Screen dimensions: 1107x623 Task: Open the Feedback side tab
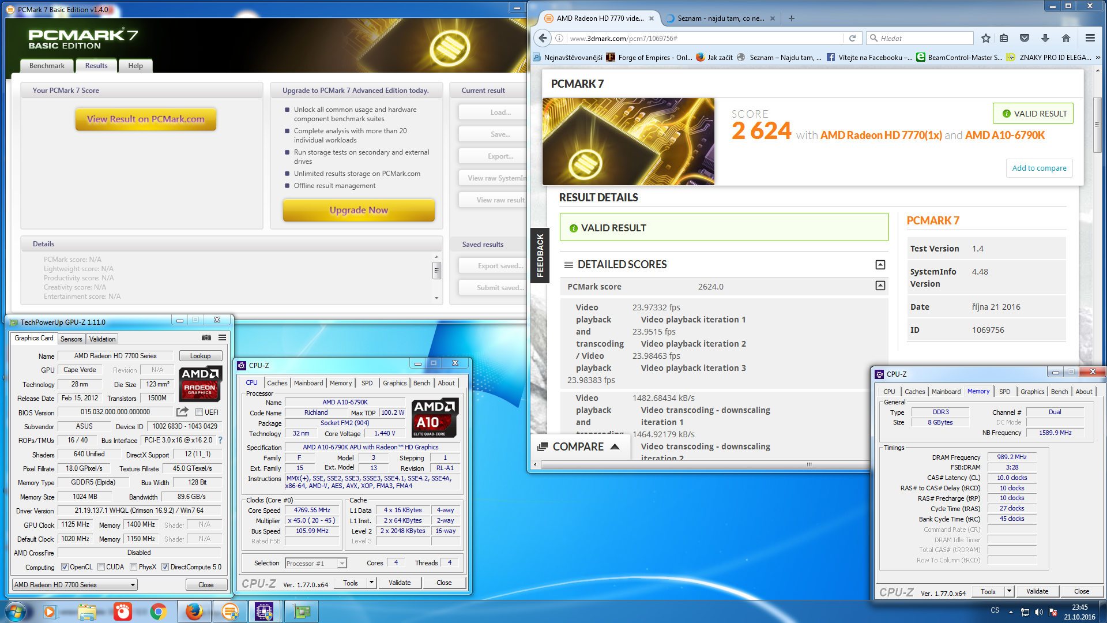540,256
